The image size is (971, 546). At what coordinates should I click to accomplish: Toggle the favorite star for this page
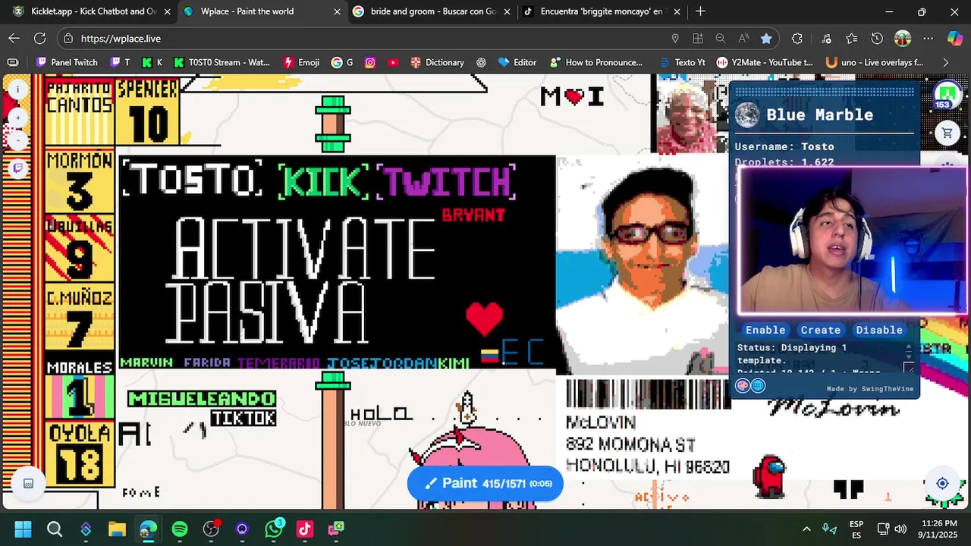[766, 38]
